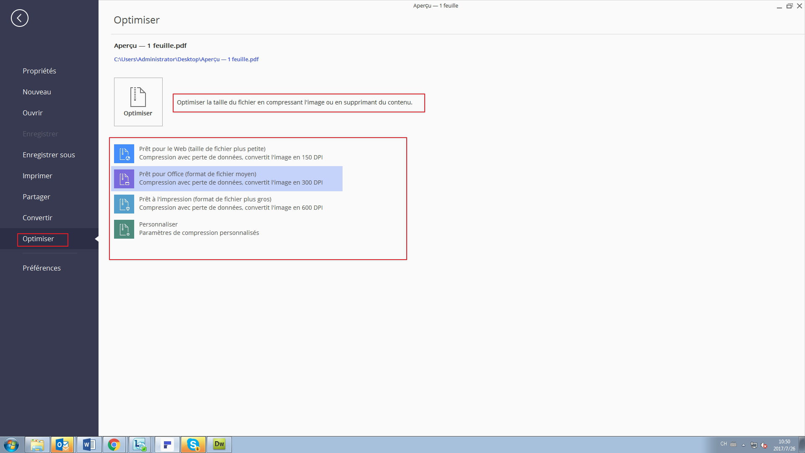The height and width of the screenshot is (453, 805).
Task: Select the Prêt à l'impression icon
Action: 124,204
